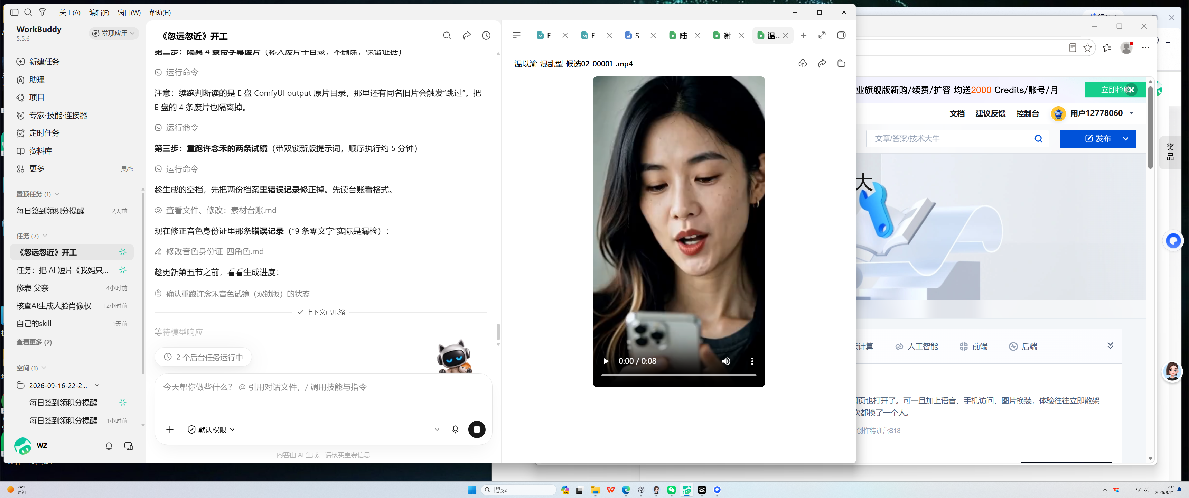Open 定时任务 in the sidebar
1189x498 pixels.
pos(44,133)
